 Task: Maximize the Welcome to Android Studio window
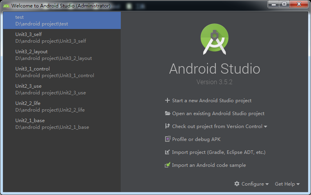tap(284, 4)
